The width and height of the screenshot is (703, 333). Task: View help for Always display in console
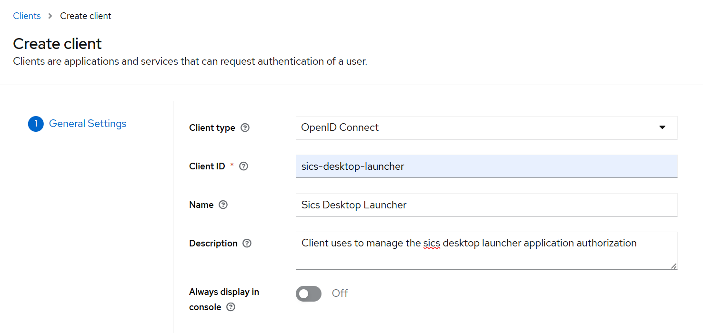(231, 307)
